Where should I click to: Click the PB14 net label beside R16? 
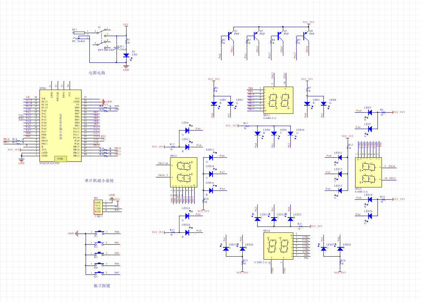pos(118,148)
